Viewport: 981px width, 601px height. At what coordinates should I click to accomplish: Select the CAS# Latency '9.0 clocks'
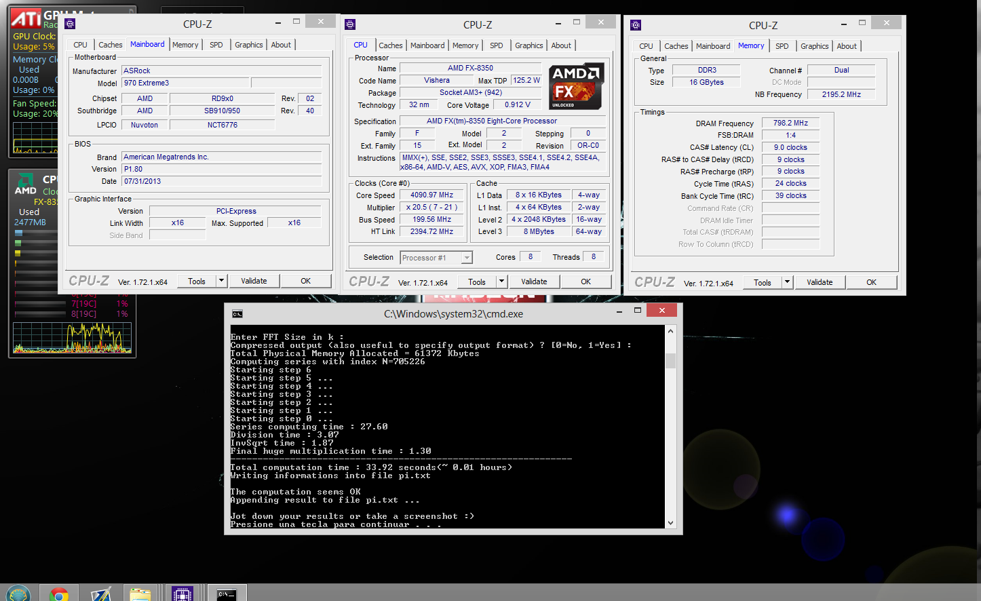pyautogui.click(x=791, y=147)
